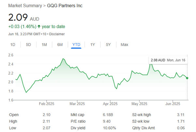Select the 1M chart range
This screenshot has width=196, height=132.
44,44
